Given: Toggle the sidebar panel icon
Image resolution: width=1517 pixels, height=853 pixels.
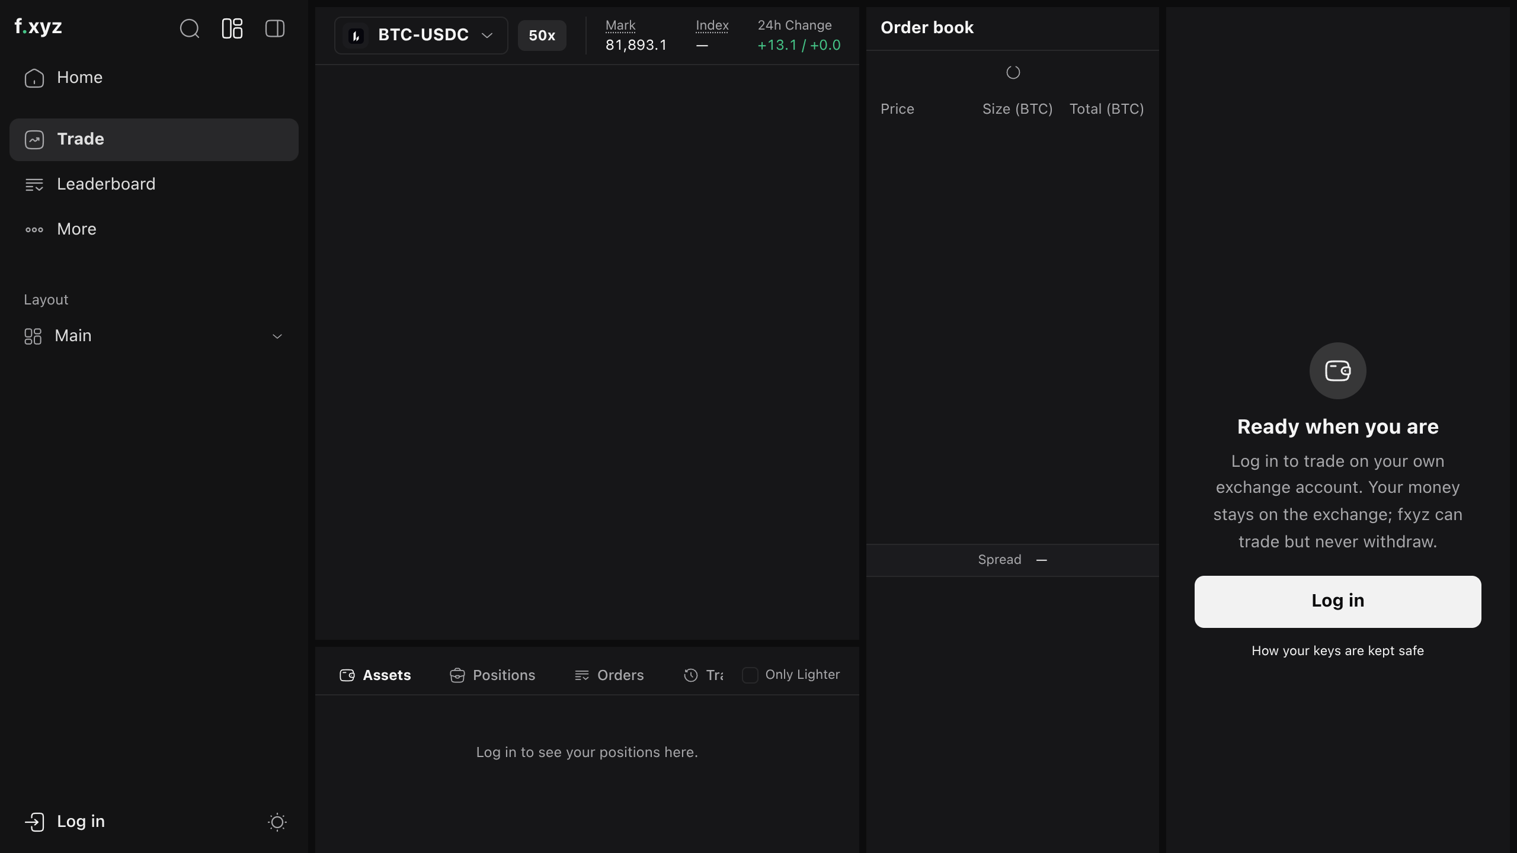Looking at the screenshot, I should point(275,28).
